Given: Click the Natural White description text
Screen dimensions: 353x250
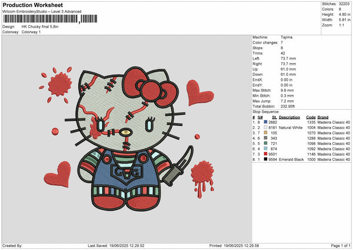Looking at the screenshot, I should [291, 128].
